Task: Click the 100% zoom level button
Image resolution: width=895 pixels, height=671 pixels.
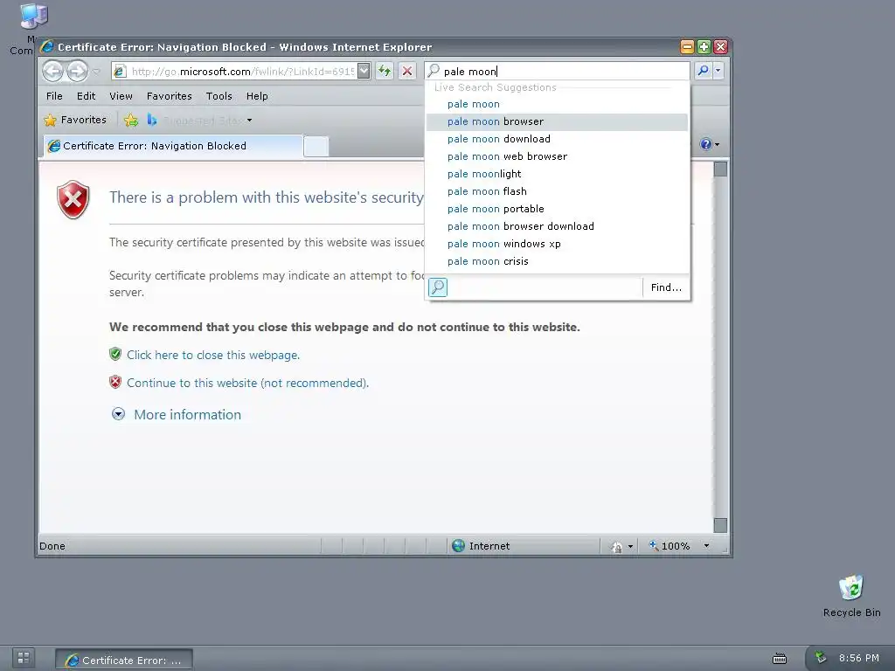Action: (669, 546)
